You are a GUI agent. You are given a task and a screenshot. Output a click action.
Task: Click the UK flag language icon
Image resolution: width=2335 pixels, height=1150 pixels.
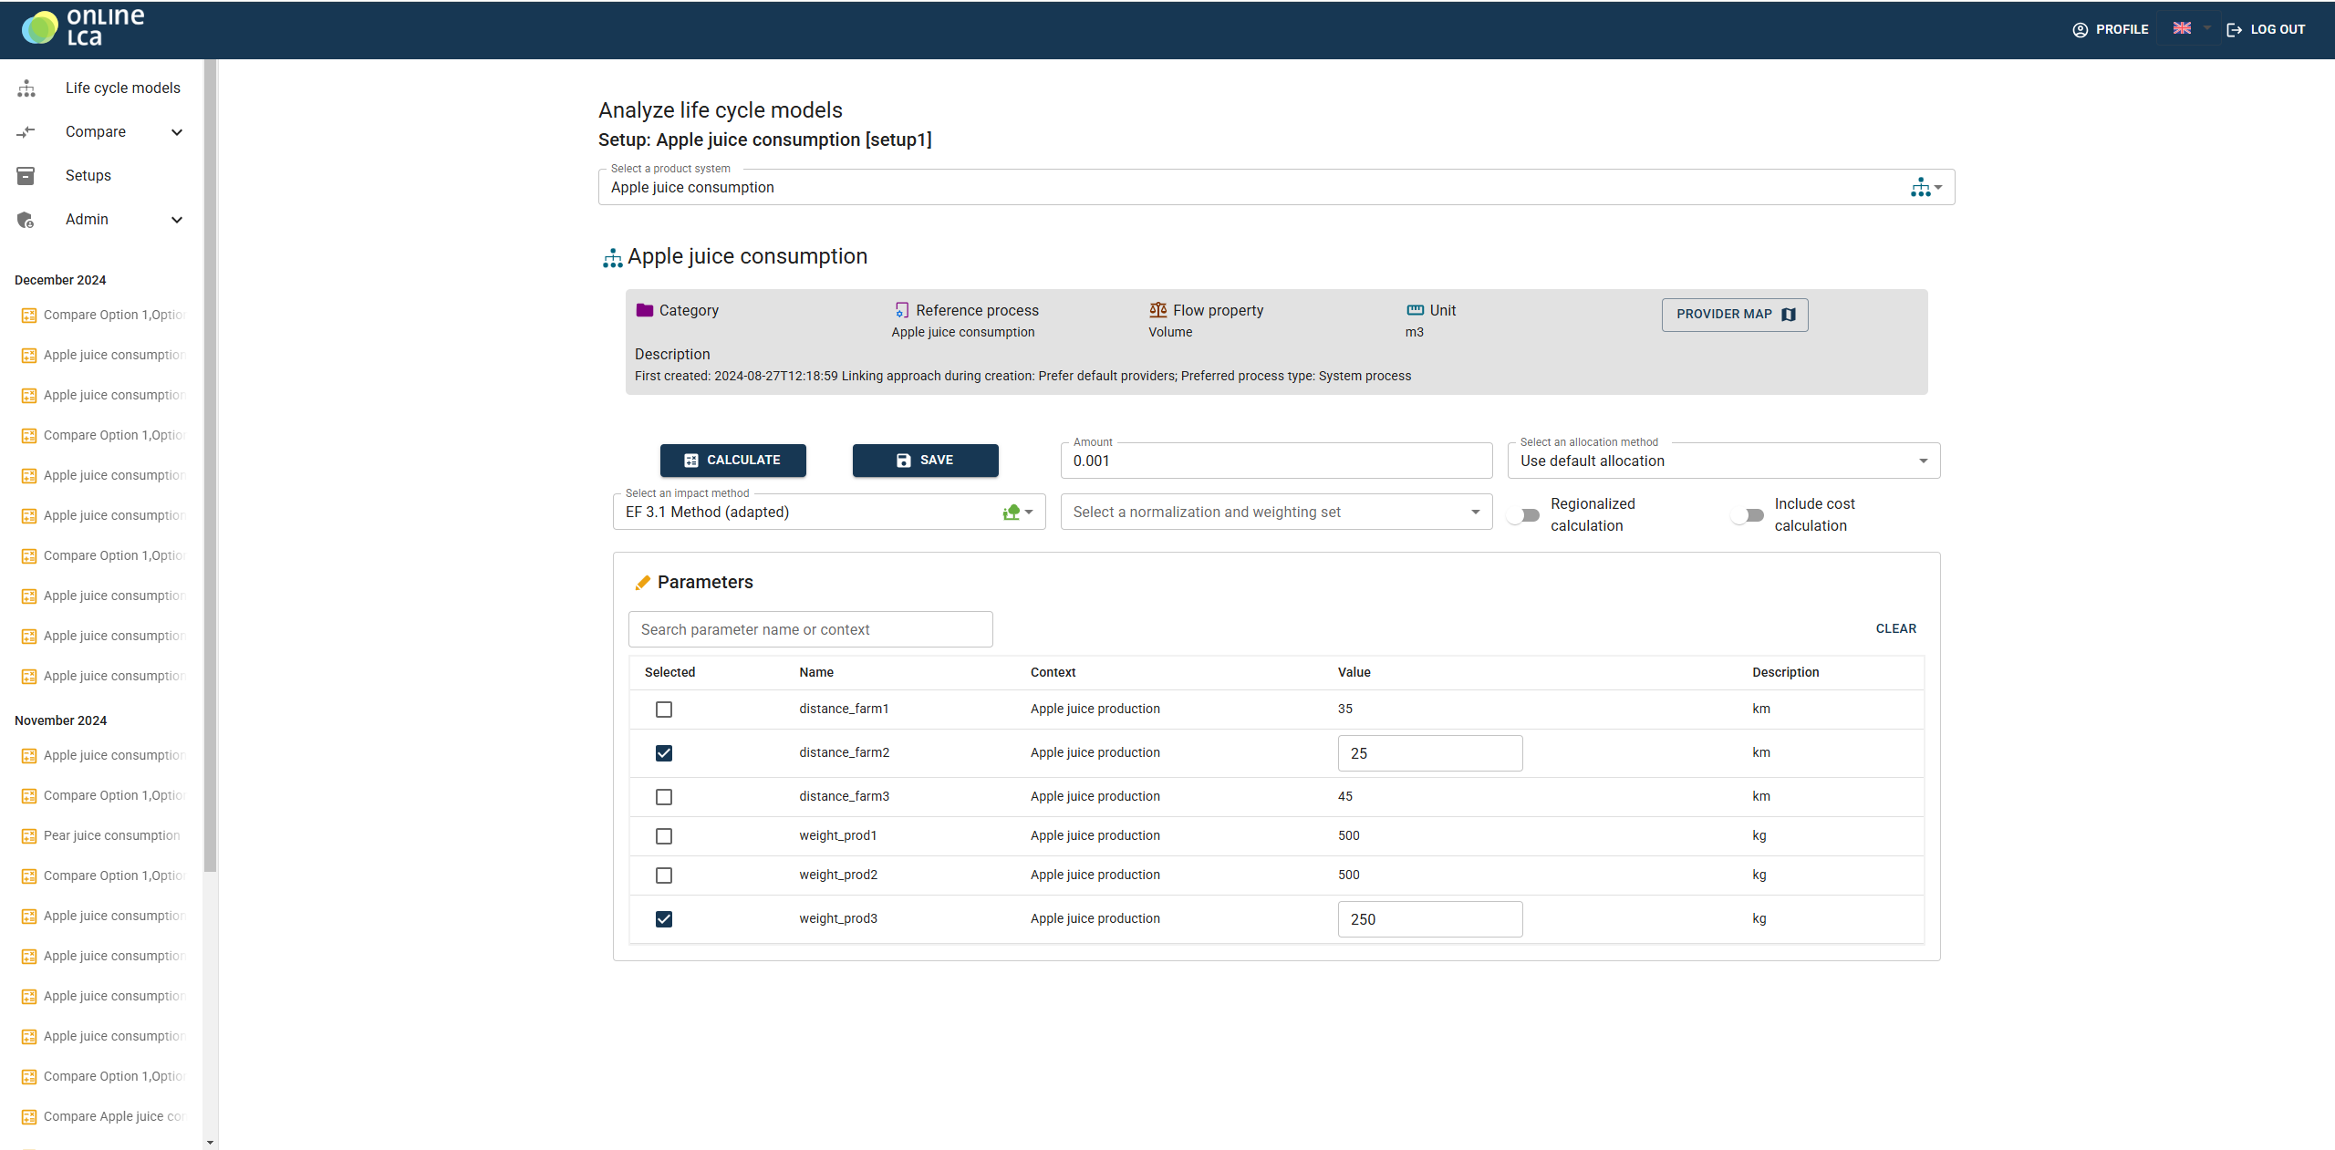pyautogui.click(x=2182, y=28)
